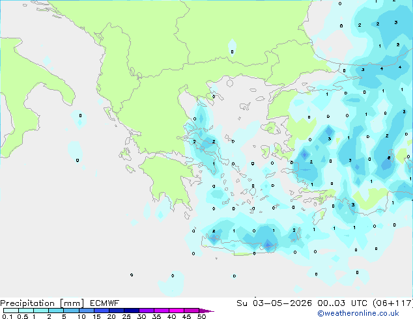Select the 35–40 mm purple legend swatch
This screenshot has width=413, height=319.
coord(162,311)
